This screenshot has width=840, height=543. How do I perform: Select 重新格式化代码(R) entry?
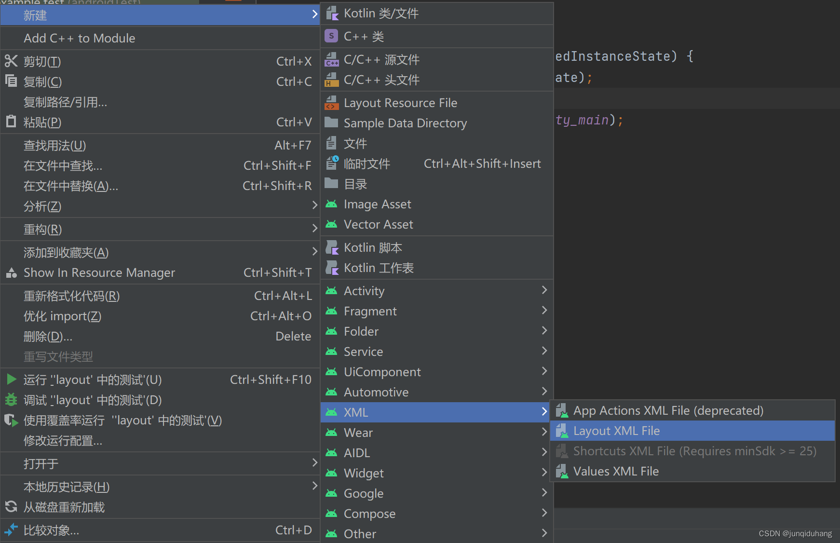(x=160, y=296)
